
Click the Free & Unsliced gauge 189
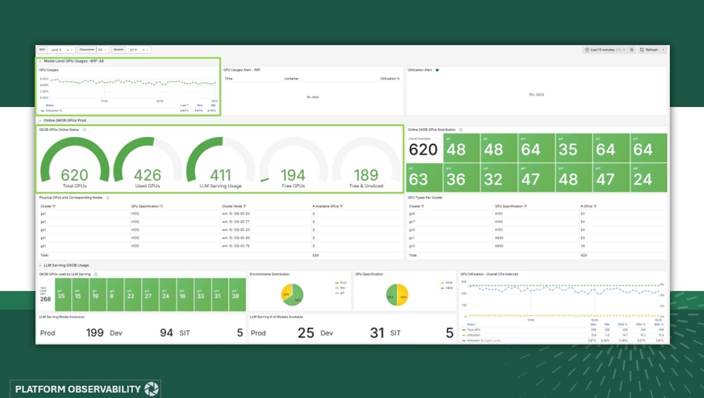[x=366, y=164]
